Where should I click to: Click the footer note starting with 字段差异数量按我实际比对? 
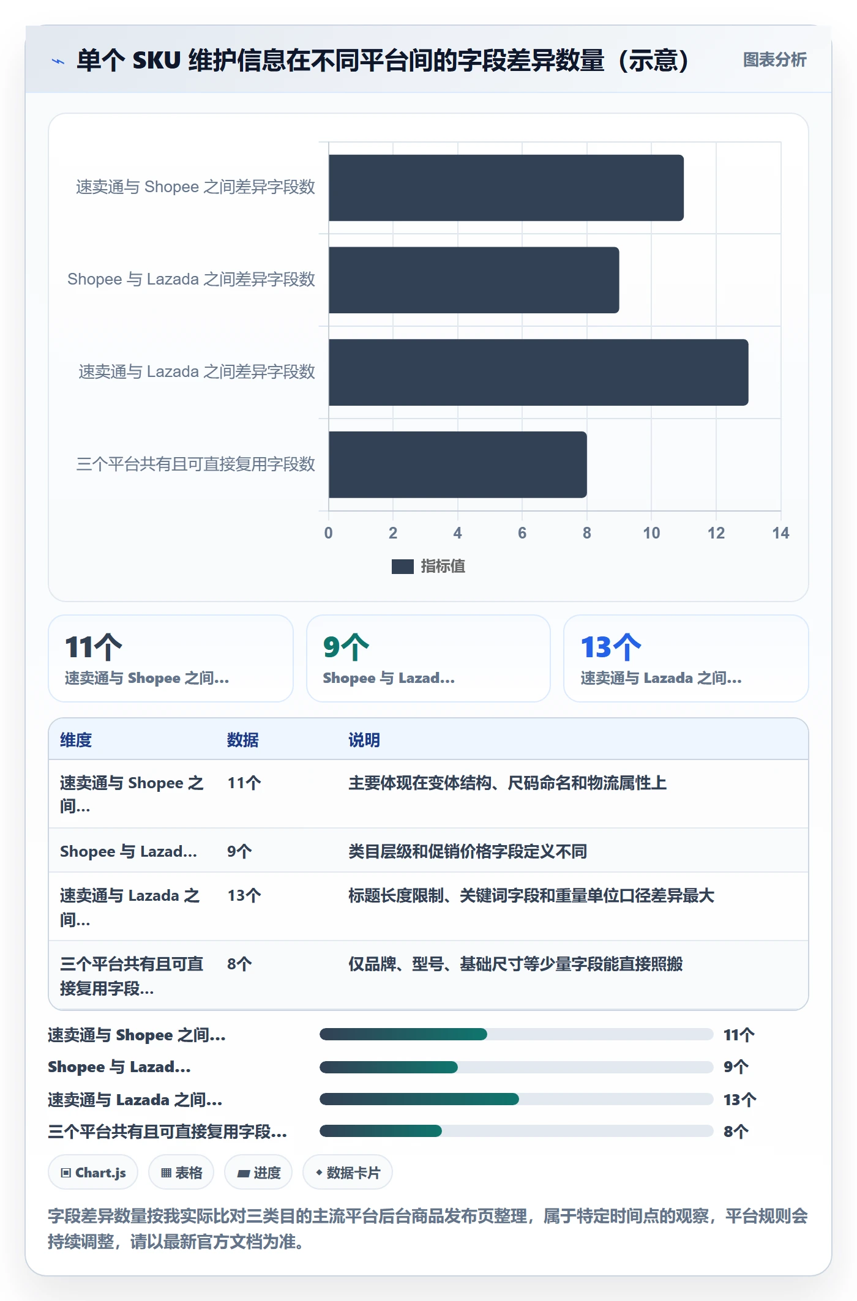[x=428, y=1229]
